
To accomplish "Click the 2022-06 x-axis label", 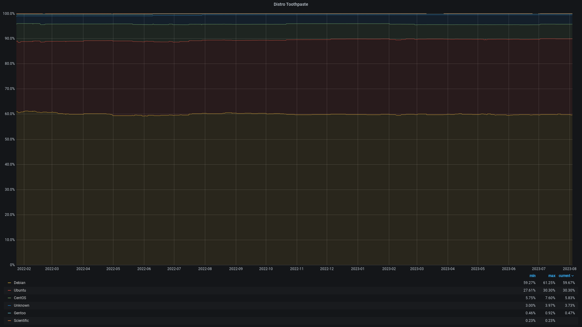I will (x=144, y=269).
